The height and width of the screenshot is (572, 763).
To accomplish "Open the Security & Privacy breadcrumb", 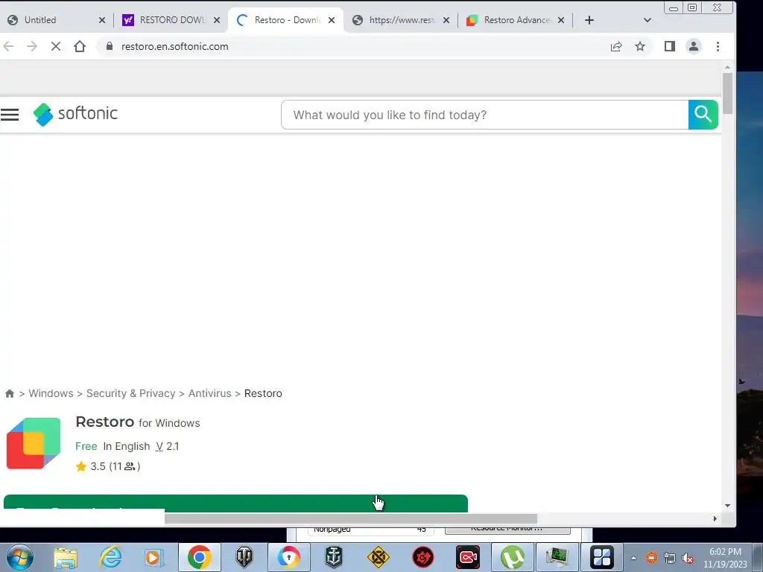I will point(130,393).
